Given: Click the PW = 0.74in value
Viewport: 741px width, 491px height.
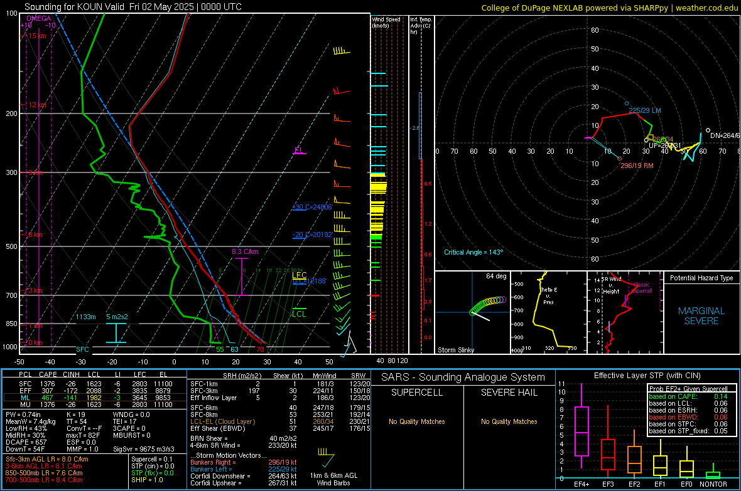Looking at the screenshot, I should pos(23,414).
